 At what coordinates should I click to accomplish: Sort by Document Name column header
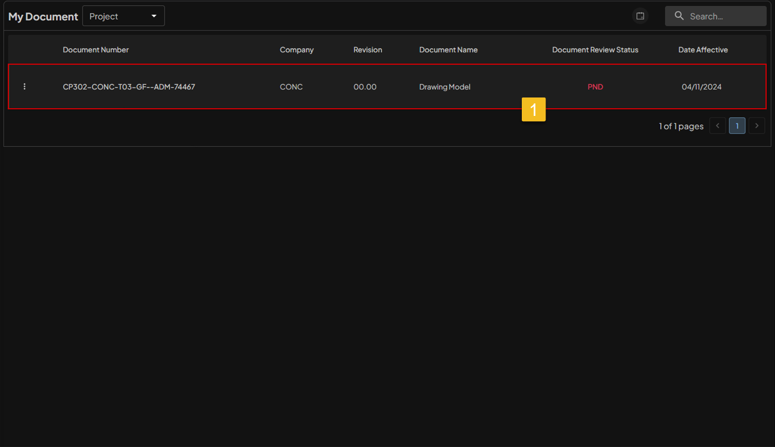(x=448, y=50)
